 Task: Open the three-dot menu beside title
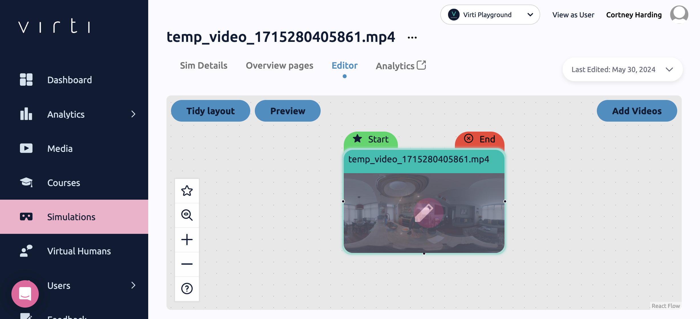pyautogui.click(x=412, y=38)
